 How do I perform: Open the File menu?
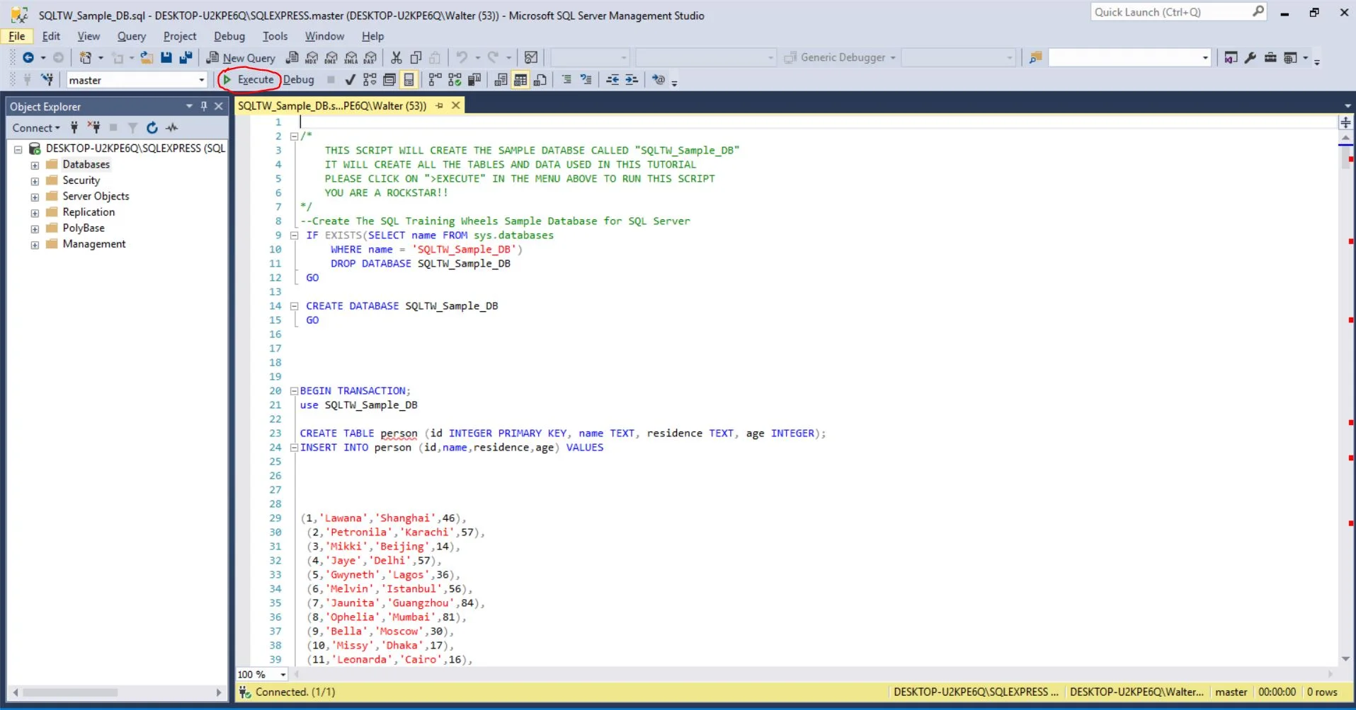(x=17, y=36)
